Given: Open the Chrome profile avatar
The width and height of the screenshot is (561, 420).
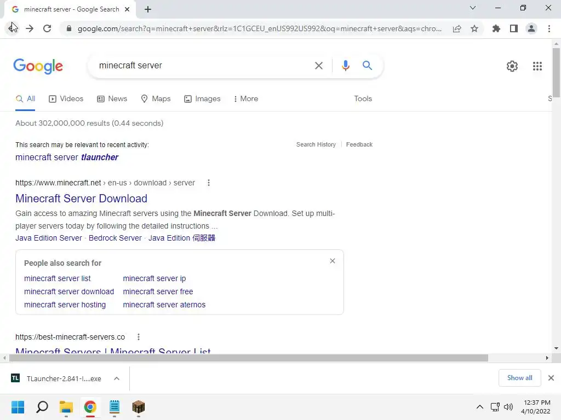Looking at the screenshot, I should tap(531, 28).
